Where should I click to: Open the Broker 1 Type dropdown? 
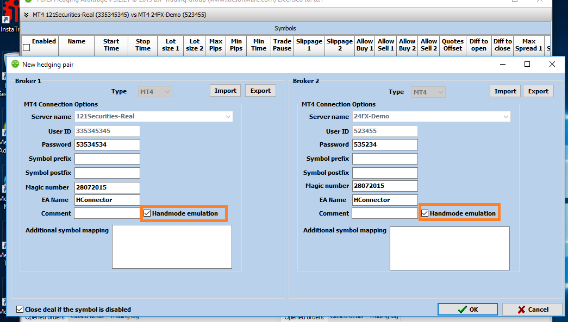pos(167,92)
